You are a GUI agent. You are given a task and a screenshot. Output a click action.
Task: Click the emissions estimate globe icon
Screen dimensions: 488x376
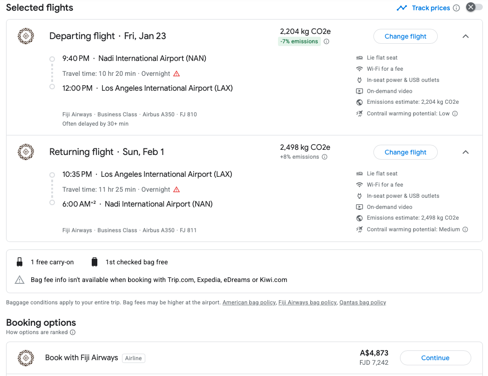[x=359, y=102]
